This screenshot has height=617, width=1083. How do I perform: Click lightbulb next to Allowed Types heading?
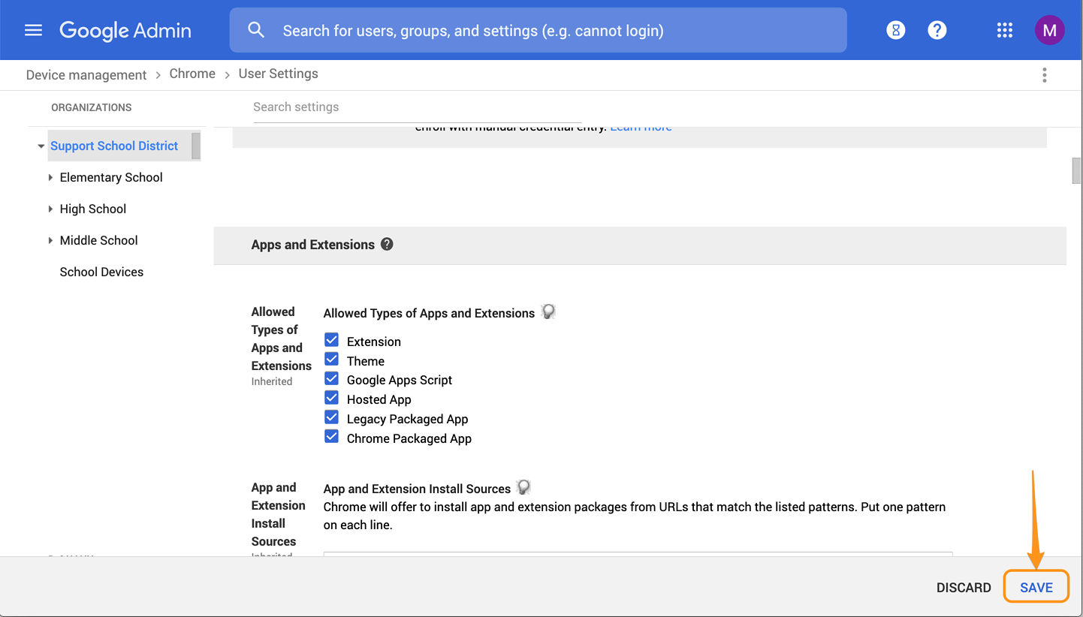[548, 312]
